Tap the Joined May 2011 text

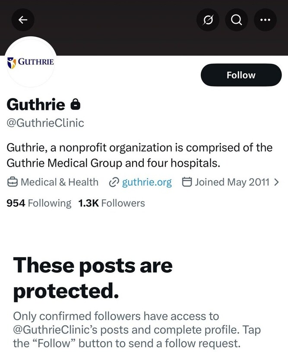tap(232, 183)
